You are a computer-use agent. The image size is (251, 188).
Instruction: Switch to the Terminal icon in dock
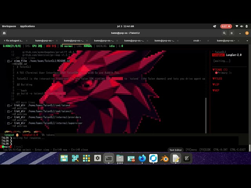point(109,158)
